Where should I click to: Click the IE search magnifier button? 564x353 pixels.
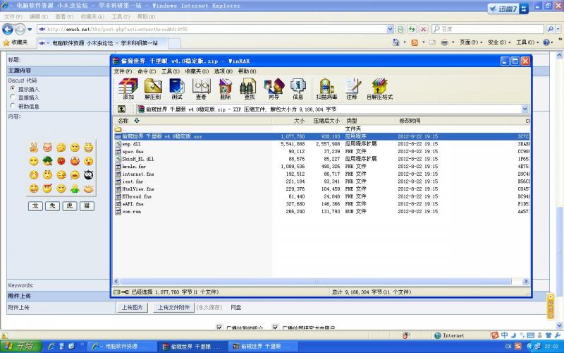[x=550, y=29]
